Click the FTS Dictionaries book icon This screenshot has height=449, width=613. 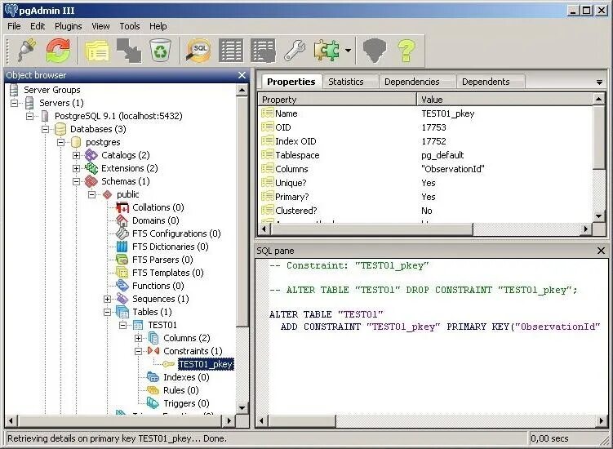122,247
